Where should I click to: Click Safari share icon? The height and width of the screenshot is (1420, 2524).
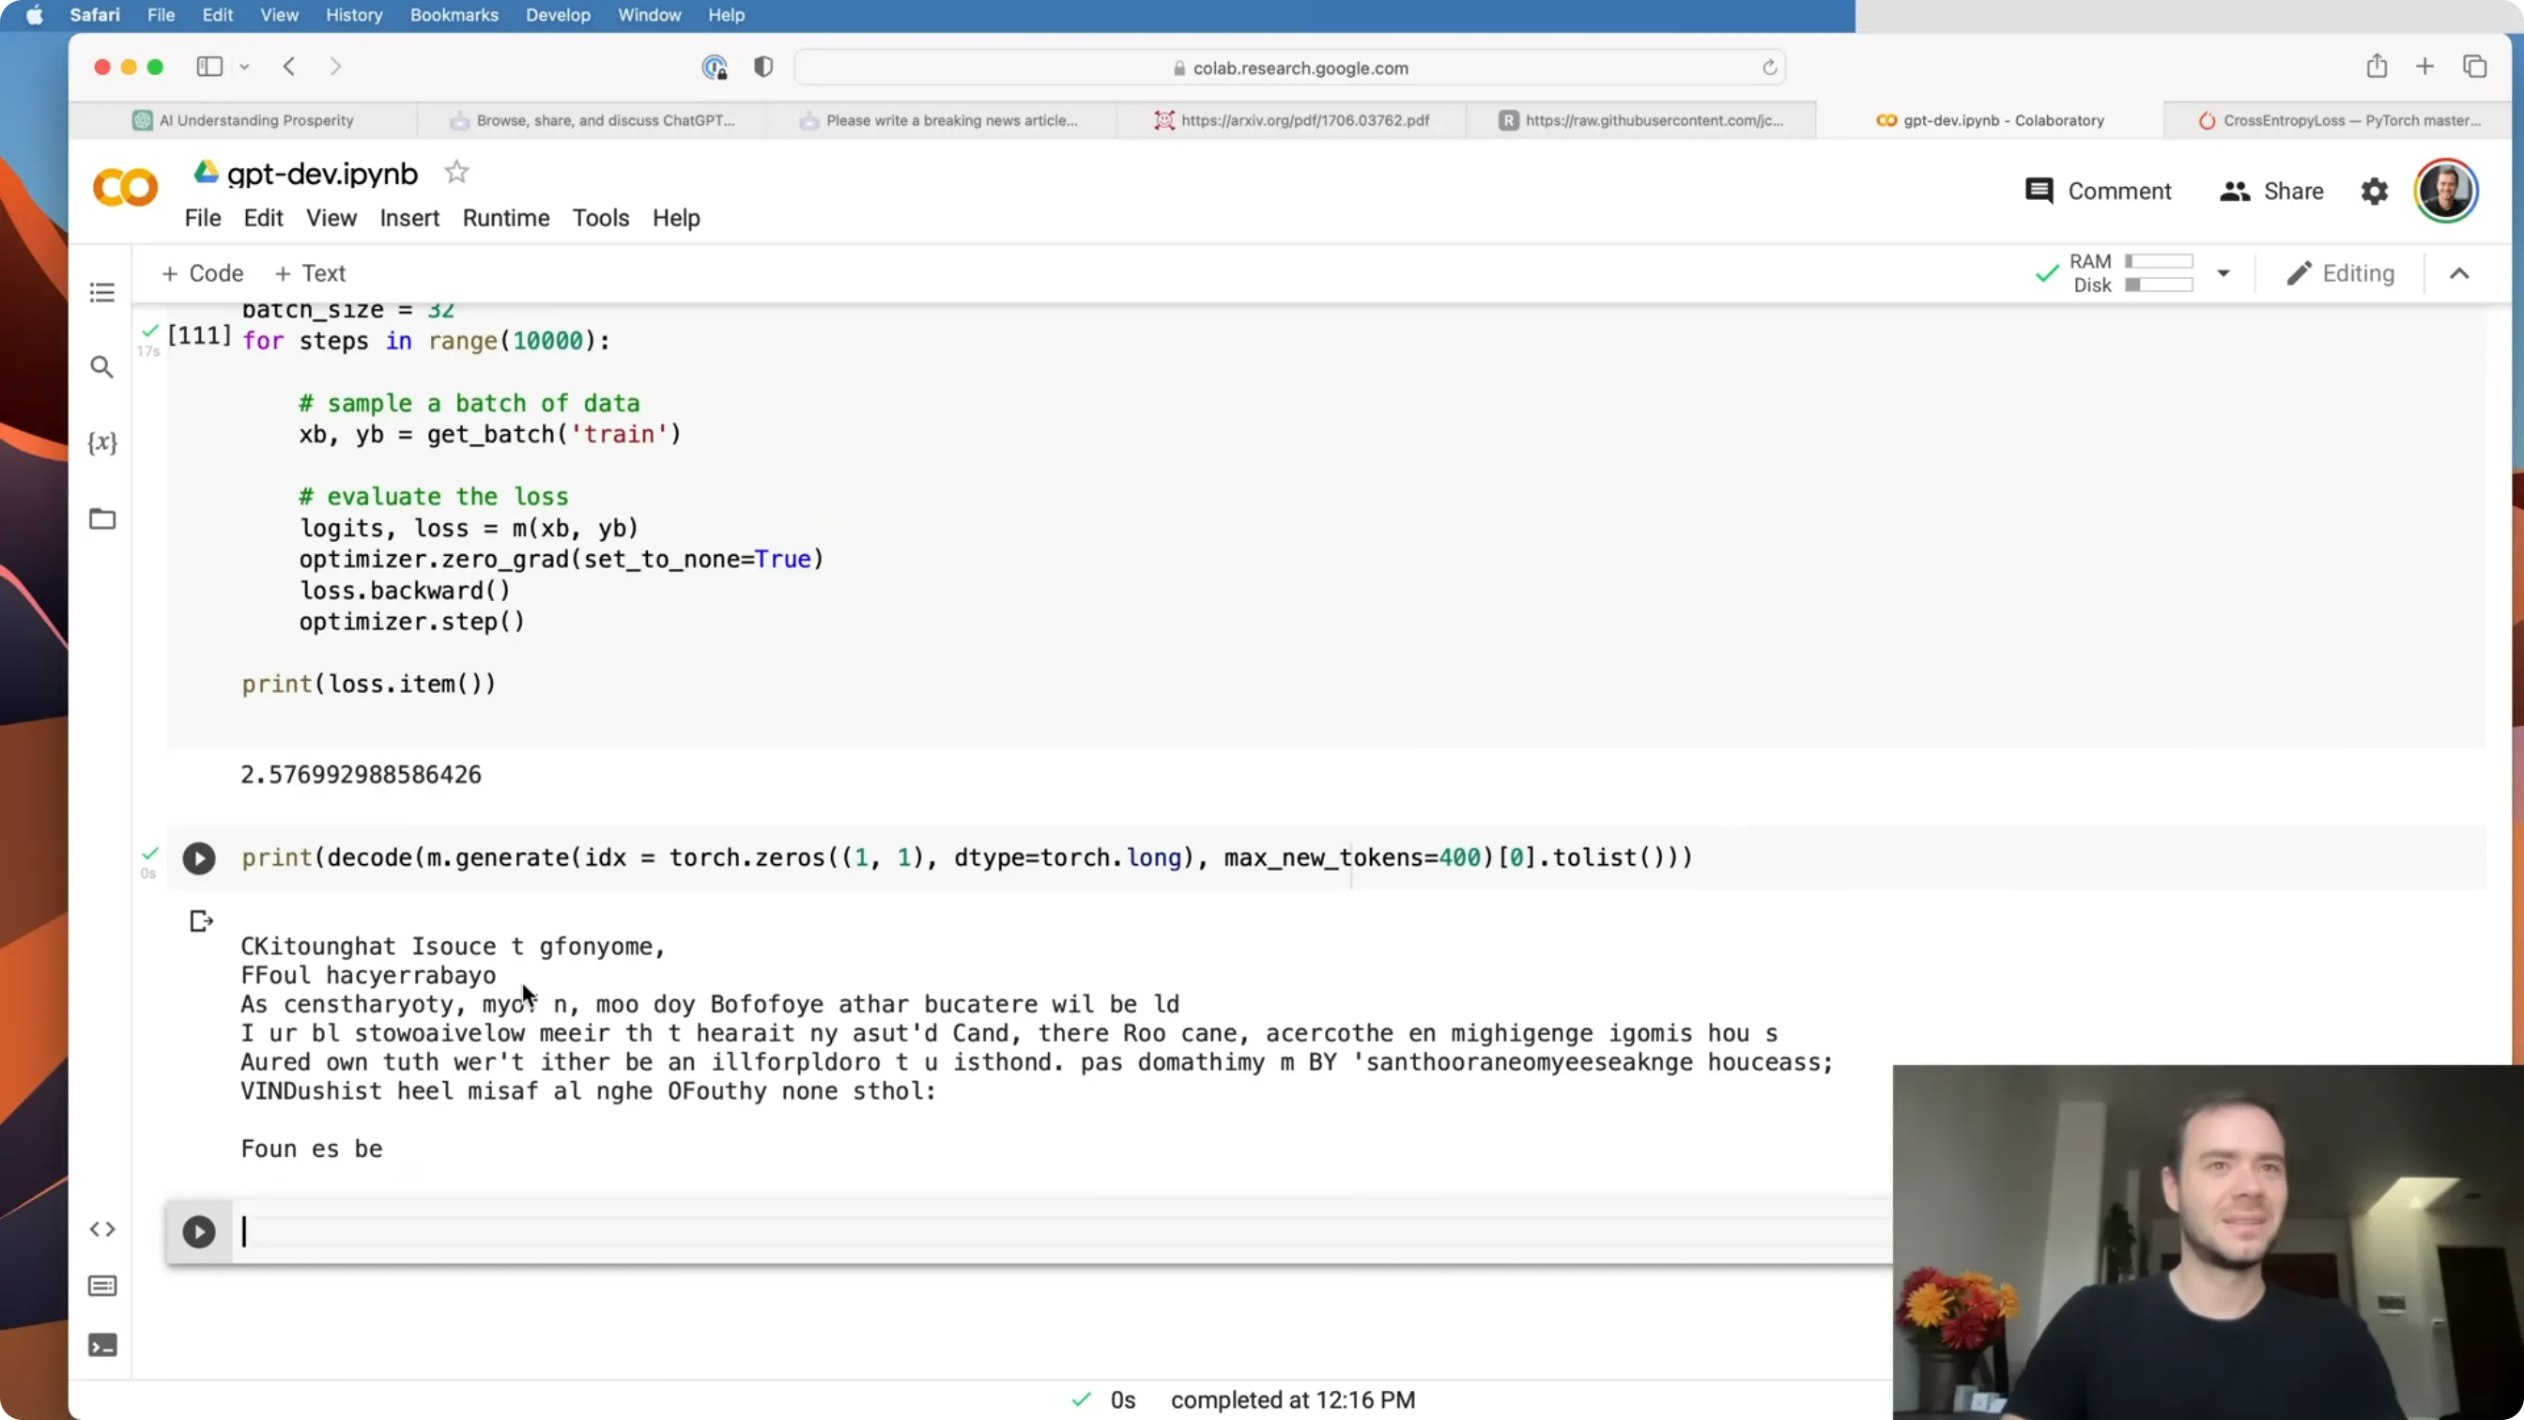click(2377, 67)
